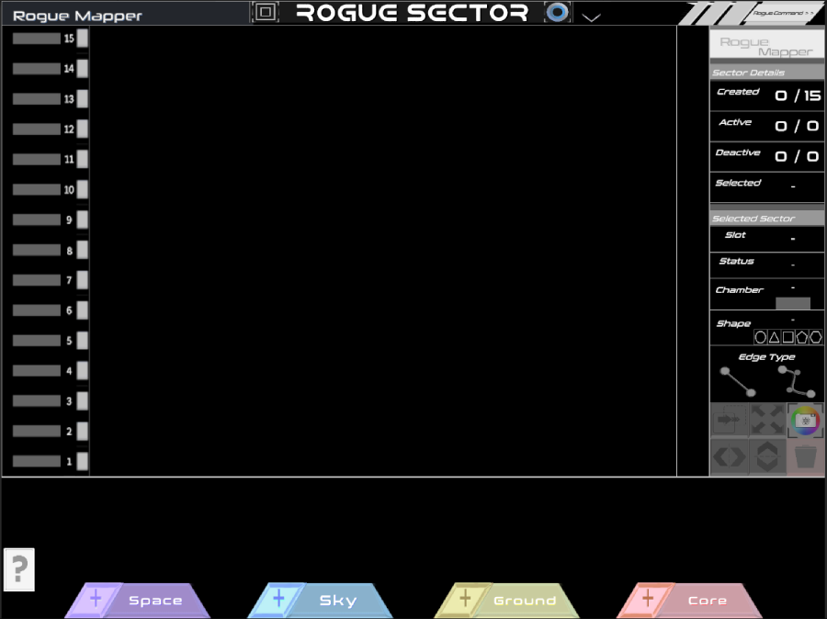This screenshot has width=827, height=619.
Task: Select the circle shape icon
Action: click(x=760, y=337)
